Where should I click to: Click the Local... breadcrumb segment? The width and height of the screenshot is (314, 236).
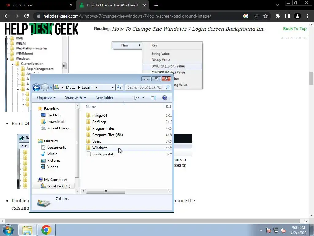click(87, 87)
